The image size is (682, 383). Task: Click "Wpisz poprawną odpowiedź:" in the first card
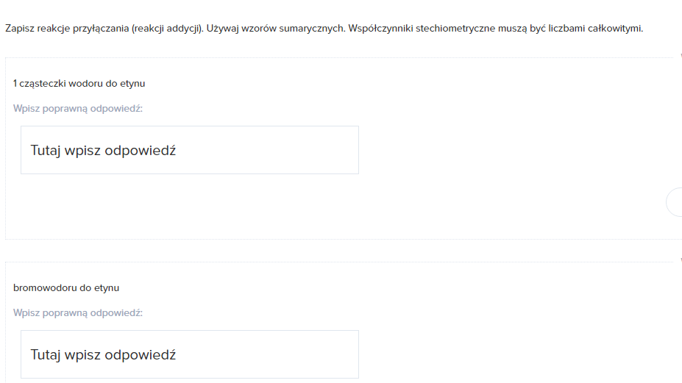pyautogui.click(x=78, y=108)
